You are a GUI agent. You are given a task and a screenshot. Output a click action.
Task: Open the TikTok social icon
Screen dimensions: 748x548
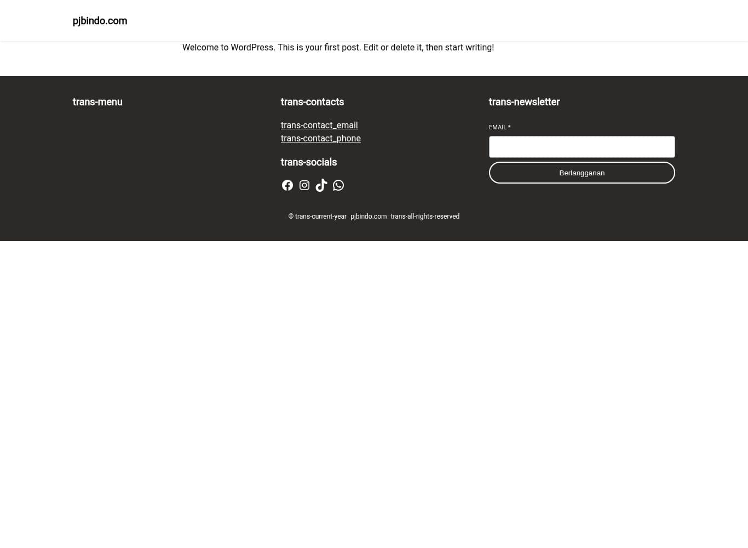click(x=321, y=185)
